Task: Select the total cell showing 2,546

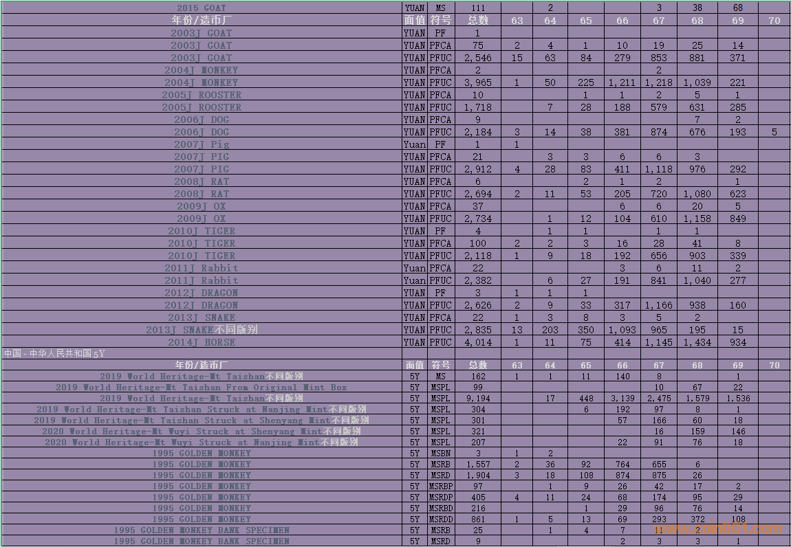Action: [477, 58]
